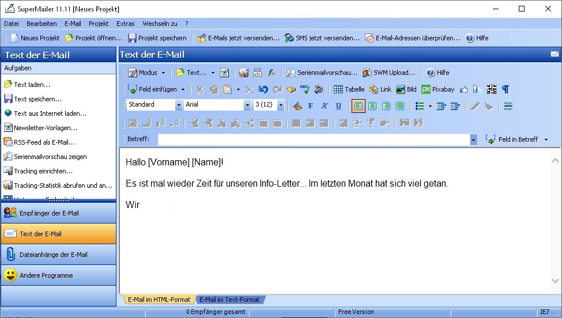This screenshot has height=318, width=562.
Task: Click the checkbox grid icon in top toolbar
Action: point(257,73)
